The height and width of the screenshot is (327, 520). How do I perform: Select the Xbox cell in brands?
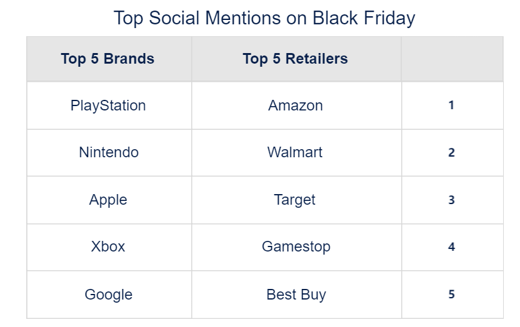pos(108,246)
